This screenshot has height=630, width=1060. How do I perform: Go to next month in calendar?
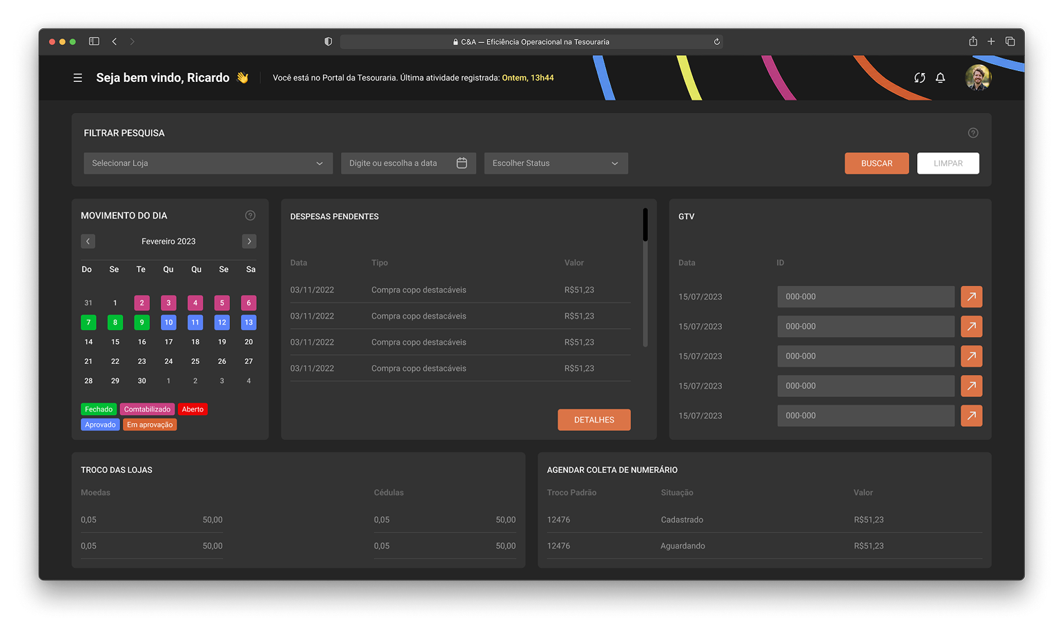[x=249, y=241]
